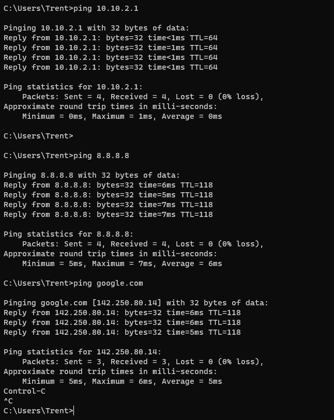Click the "Minimum = 5ms, Maximum = 7ms" line
334x420 pixels.
pos(122,263)
